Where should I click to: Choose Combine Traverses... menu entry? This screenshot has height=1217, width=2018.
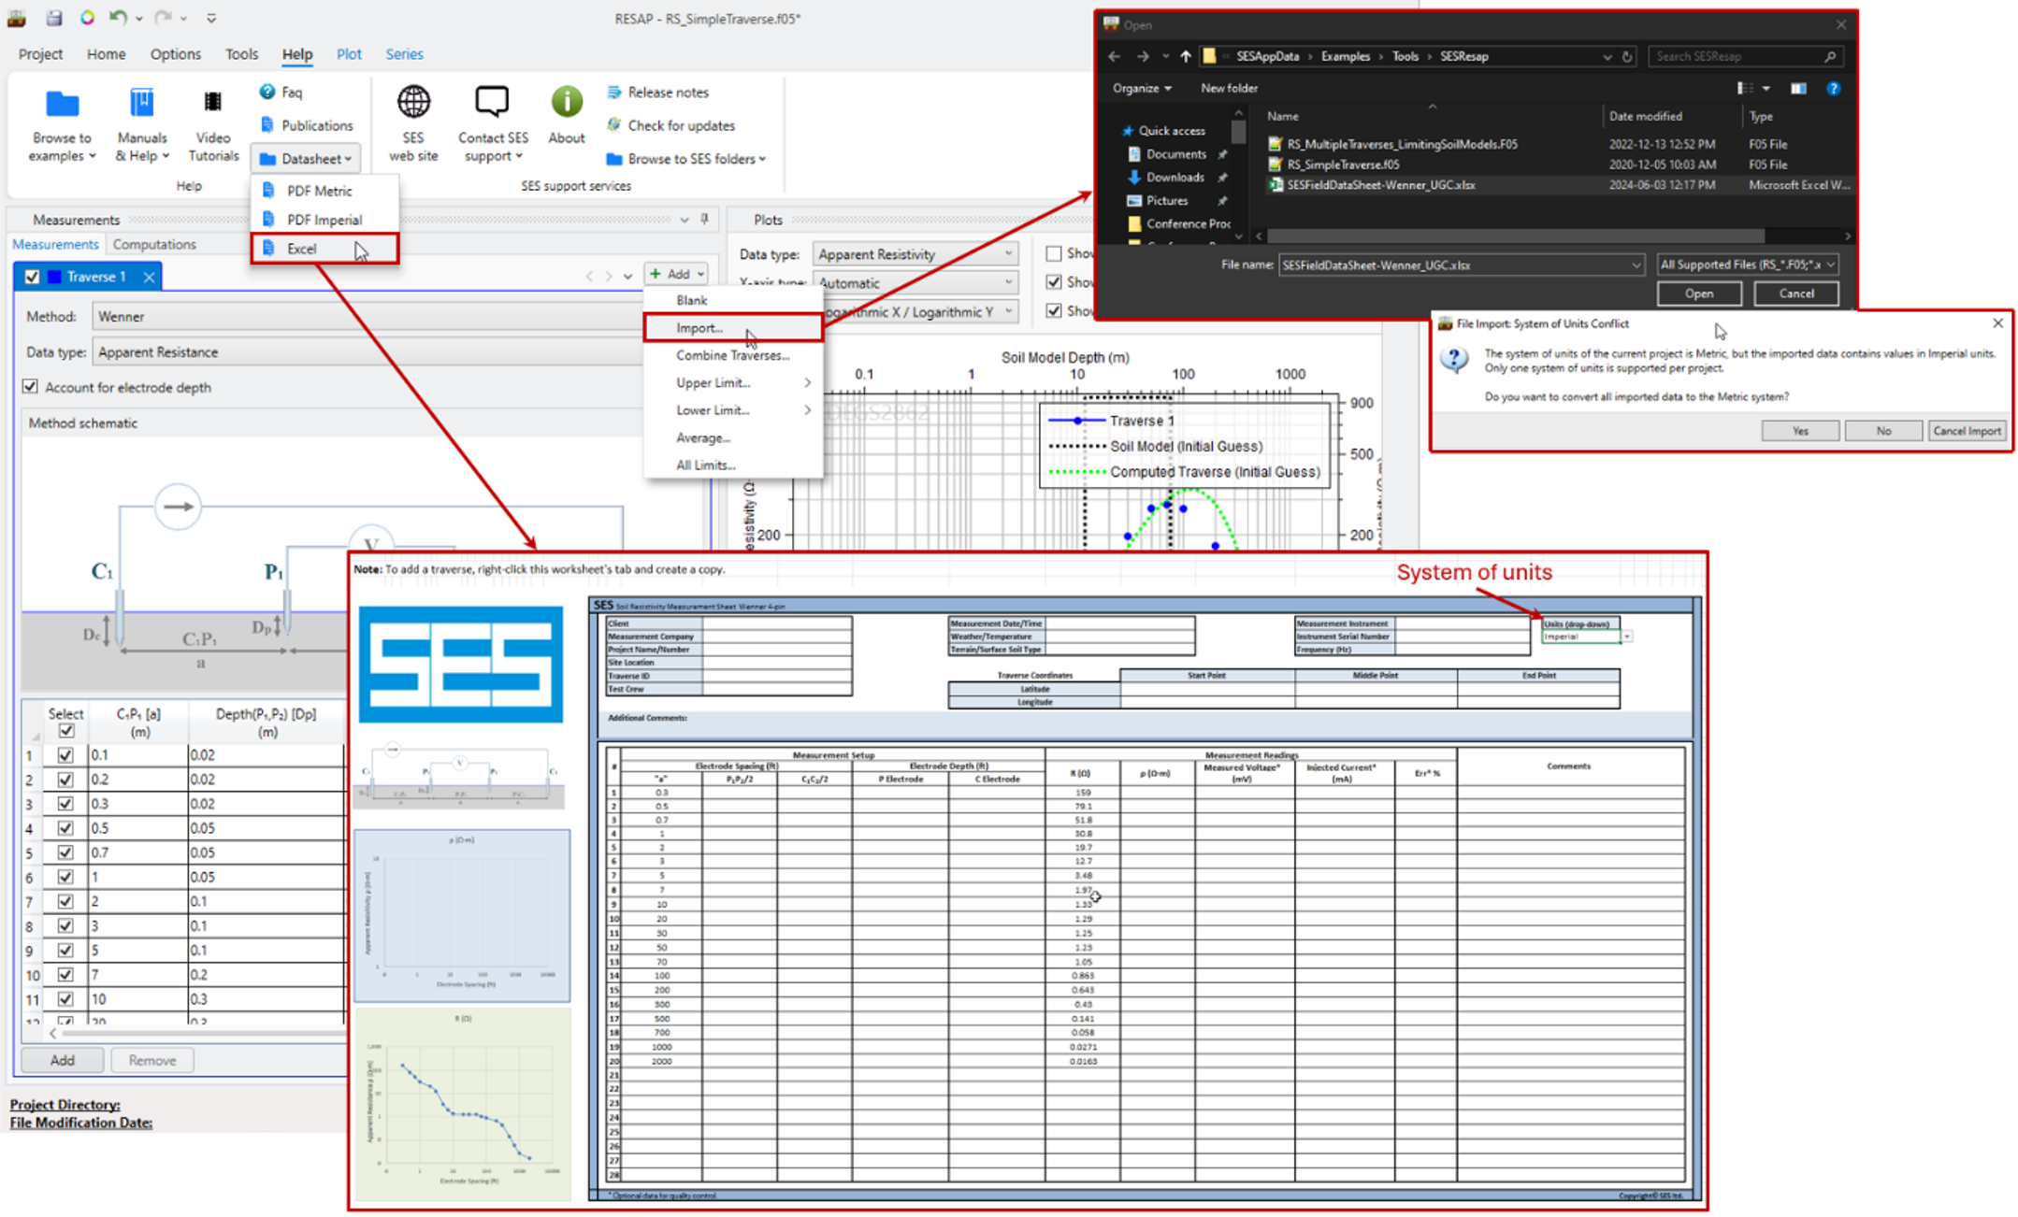point(733,355)
